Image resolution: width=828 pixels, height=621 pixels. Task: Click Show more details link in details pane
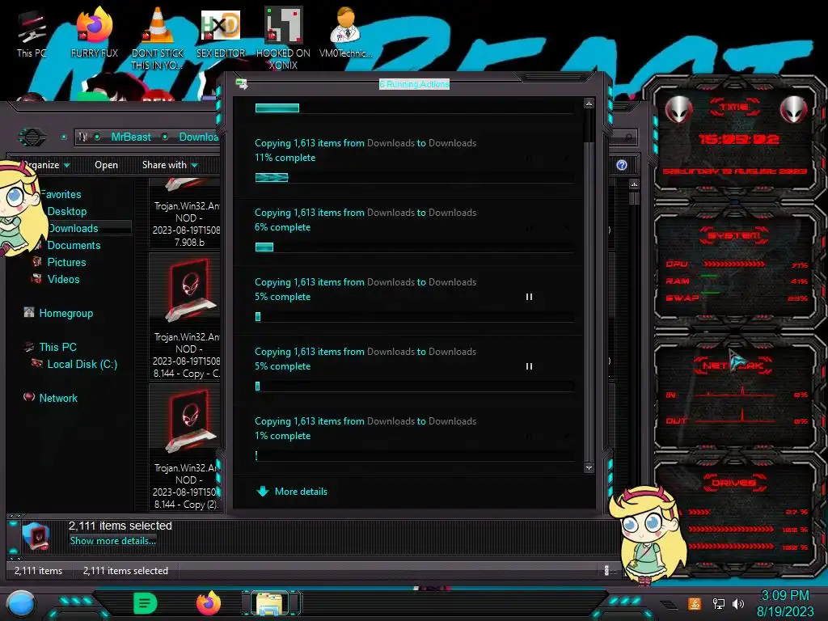click(x=112, y=541)
